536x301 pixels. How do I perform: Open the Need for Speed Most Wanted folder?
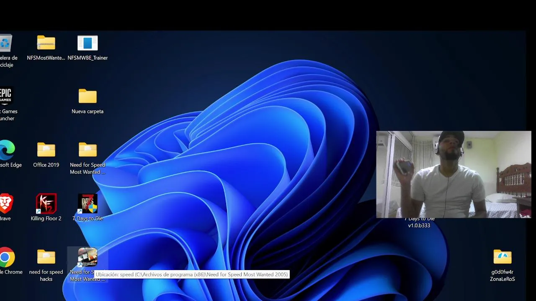88,150
